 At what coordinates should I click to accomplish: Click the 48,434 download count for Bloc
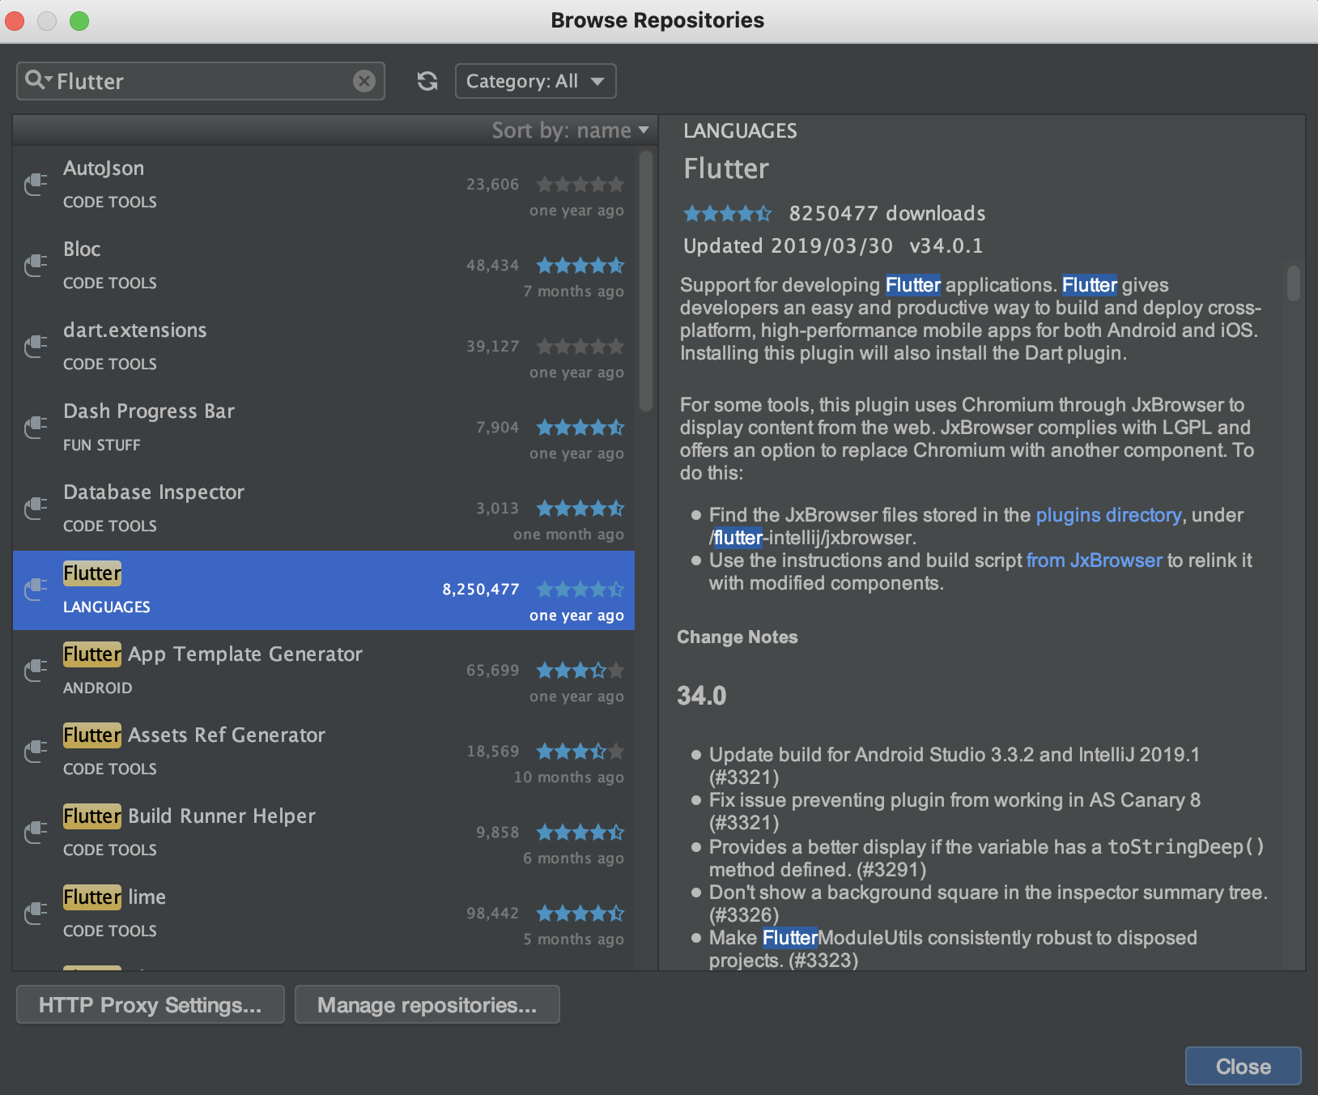click(x=492, y=266)
